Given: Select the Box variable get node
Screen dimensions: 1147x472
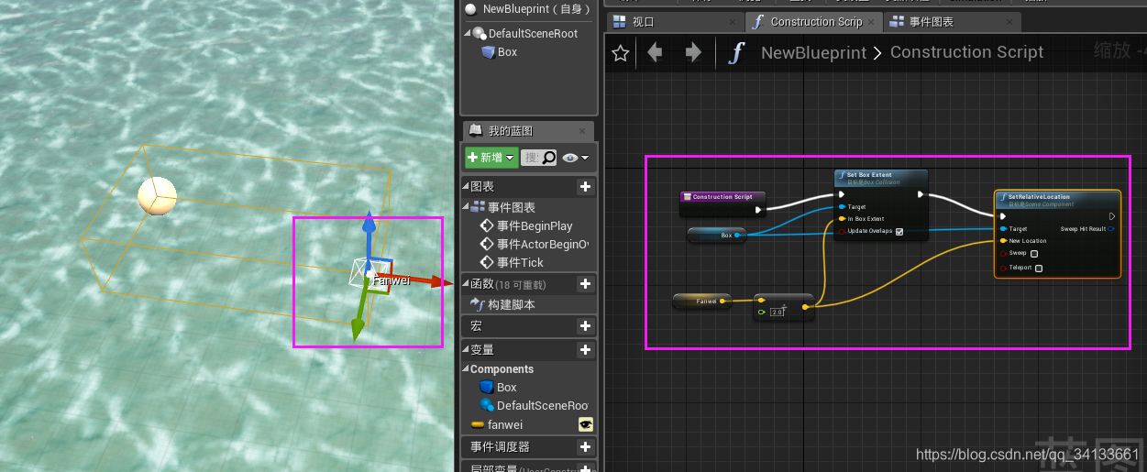Looking at the screenshot, I should click(x=715, y=235).
